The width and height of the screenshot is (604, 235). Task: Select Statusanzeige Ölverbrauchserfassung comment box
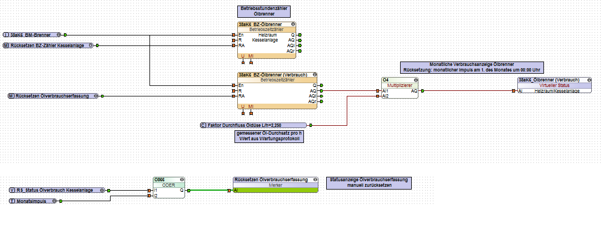pyautogui.click(x=368, y=182)
